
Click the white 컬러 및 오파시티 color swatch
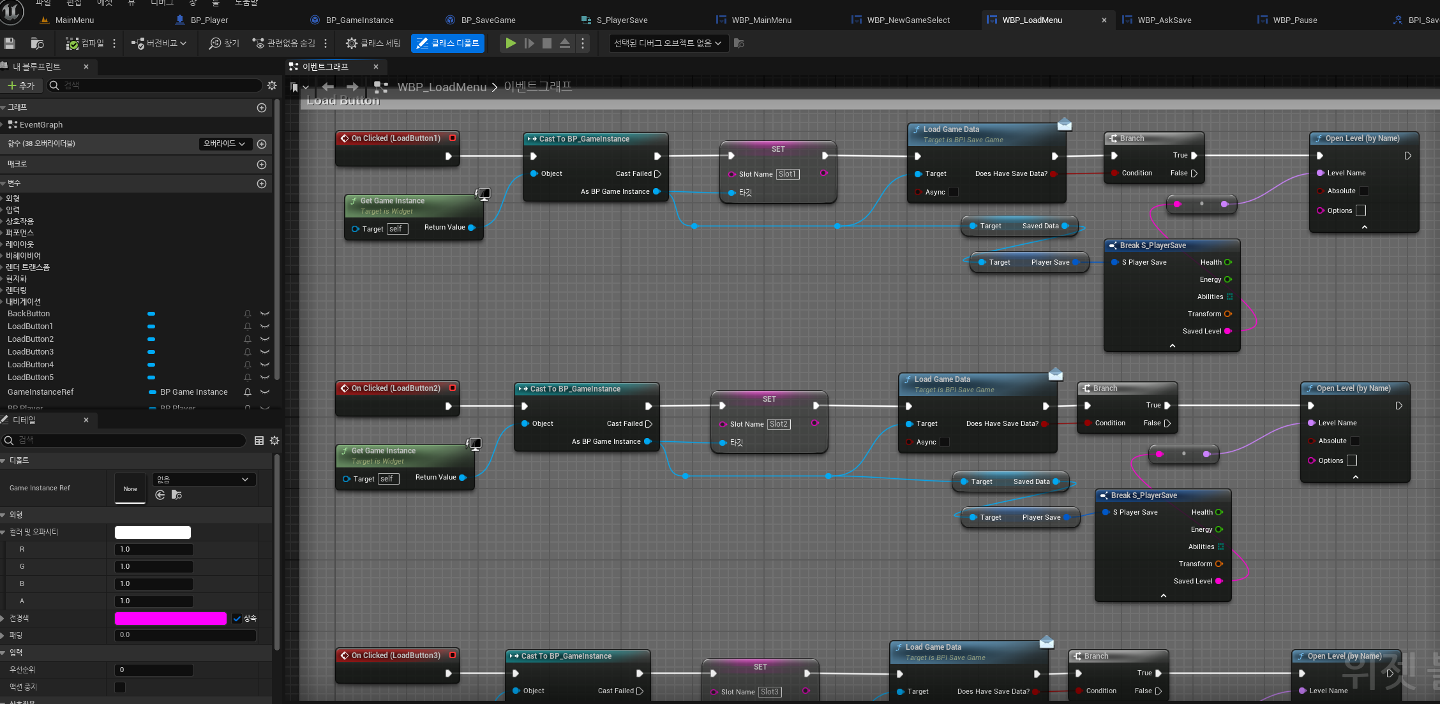pyautogui.click(x=153, y=532)
